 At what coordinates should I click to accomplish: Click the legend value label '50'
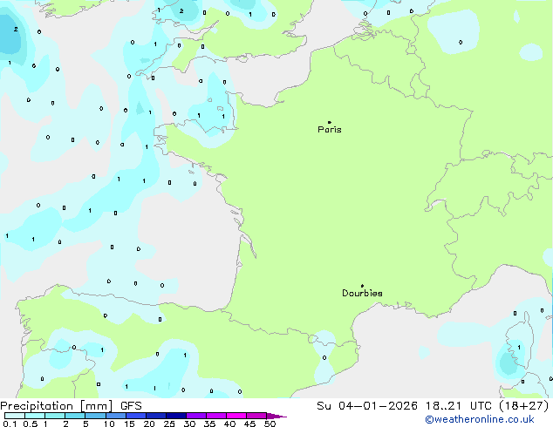pos(270,424)
